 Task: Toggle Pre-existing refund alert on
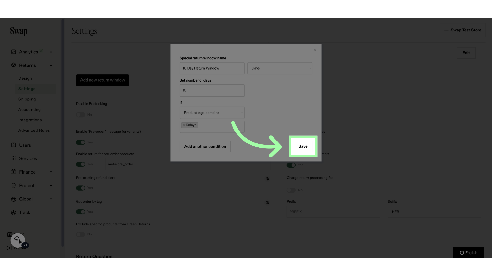tap(80, 188)
